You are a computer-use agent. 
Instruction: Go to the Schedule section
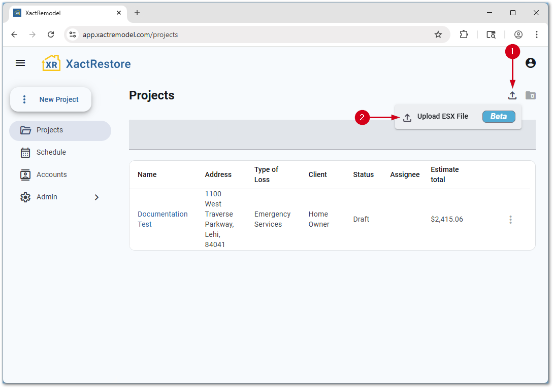(x=51, y=153)
